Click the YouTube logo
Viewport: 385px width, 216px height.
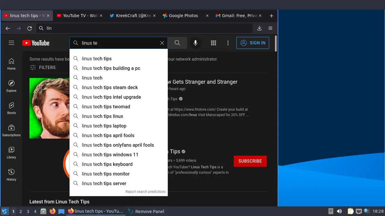coord(36,43)
